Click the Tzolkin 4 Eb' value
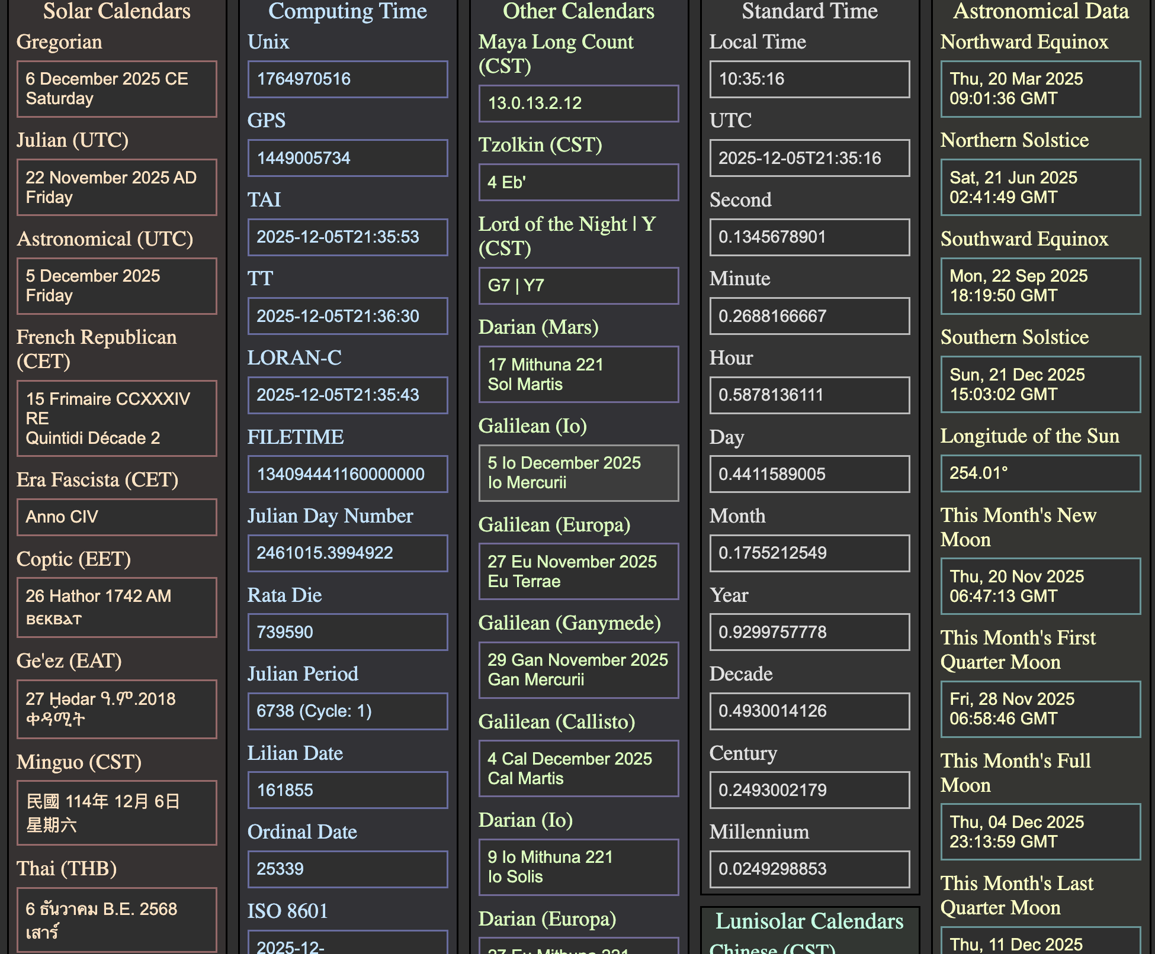Image resolution: width=1155 pixels, height=954 pixels. tap(578, 182)
